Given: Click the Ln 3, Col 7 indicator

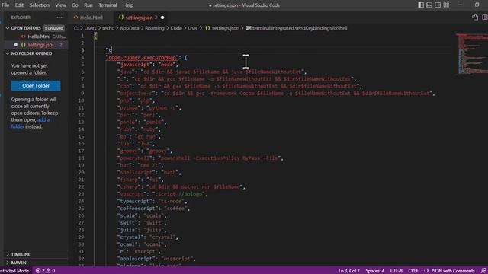Looking at the screenshot, I should click(349, 271).
